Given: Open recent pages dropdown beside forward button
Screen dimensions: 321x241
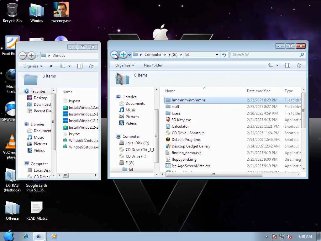Looking at the screenshot, I should pos(129,55).
